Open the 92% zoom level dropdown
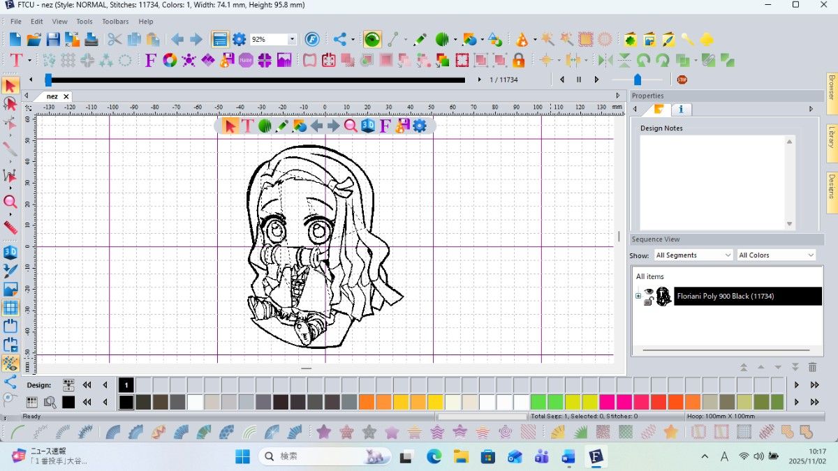 coord(292,40)
